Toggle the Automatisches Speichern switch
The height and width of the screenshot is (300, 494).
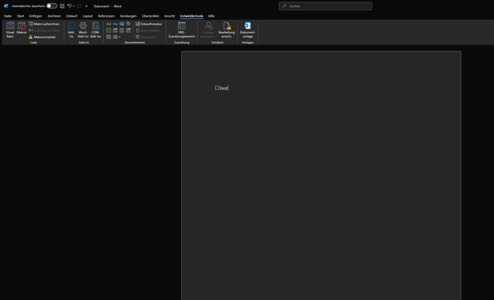click(52, 6)
